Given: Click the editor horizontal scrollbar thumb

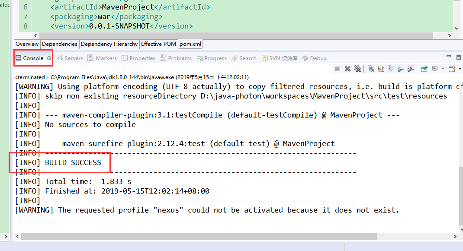Looking at the screenshot, I should 236,36.
